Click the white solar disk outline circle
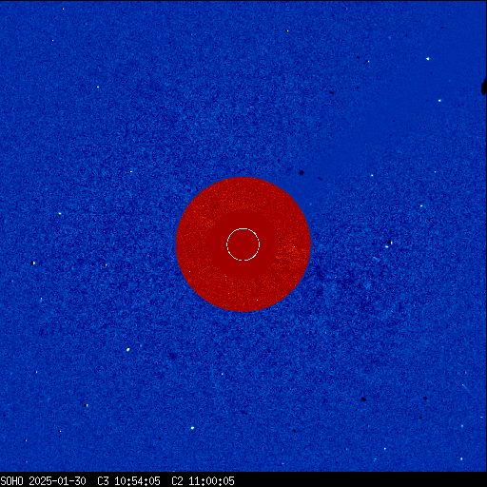Image resolution: width=487 pixels, height=487 pixels. (x=243, y=244)
